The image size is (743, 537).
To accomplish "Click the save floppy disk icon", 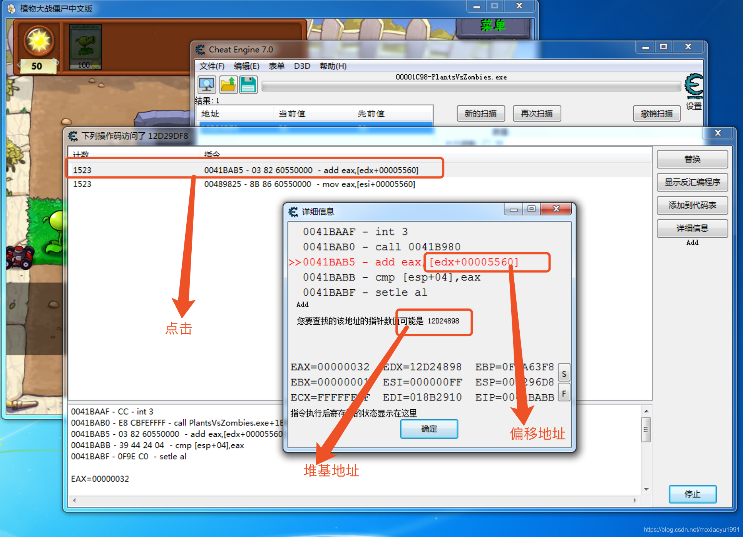I will click(x=248, y=85).
